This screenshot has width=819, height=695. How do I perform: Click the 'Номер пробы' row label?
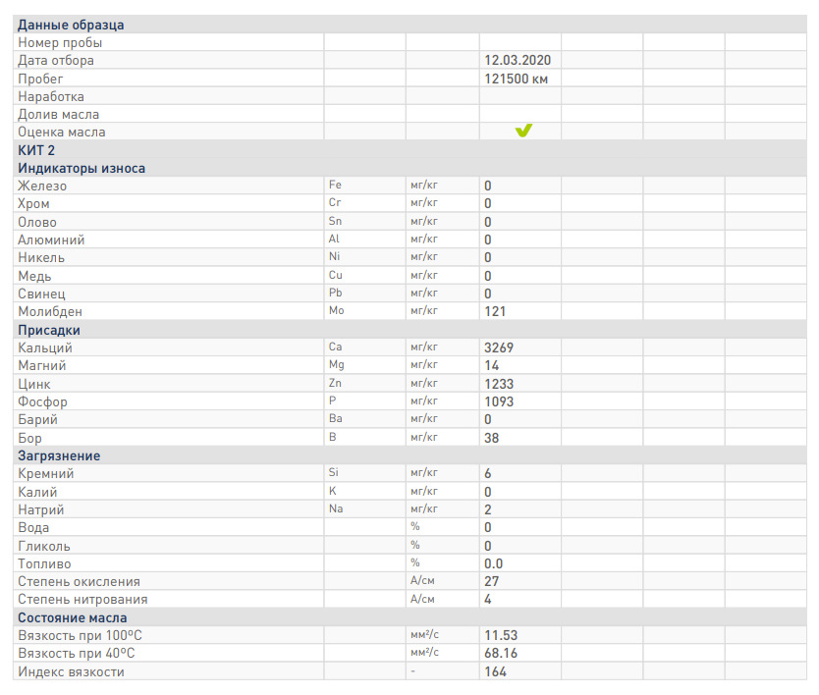[x=60, y=43]
